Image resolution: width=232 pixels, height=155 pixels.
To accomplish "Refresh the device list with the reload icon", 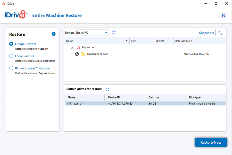I will pos(113,33).
